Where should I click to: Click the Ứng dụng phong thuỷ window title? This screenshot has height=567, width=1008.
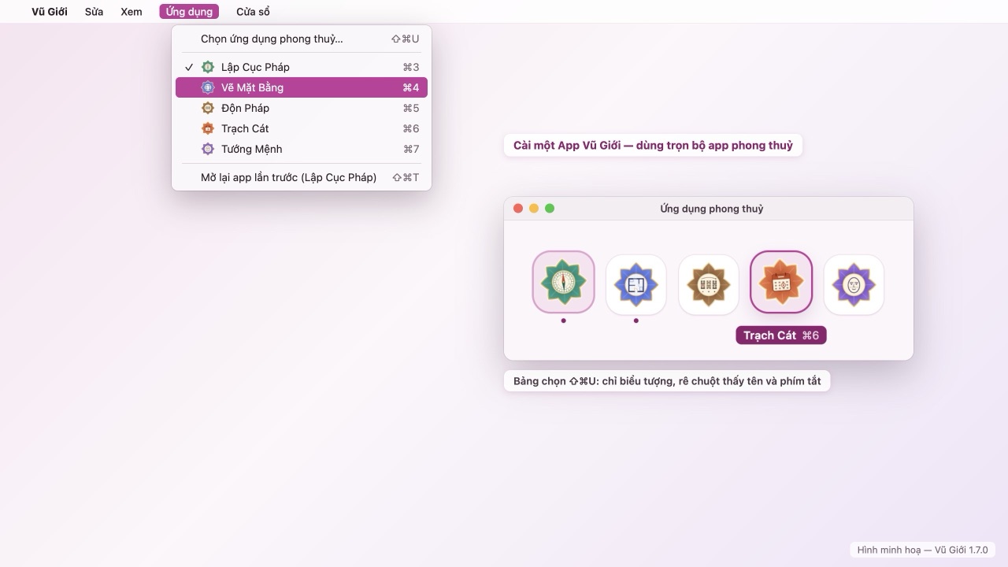click(712, 209)
